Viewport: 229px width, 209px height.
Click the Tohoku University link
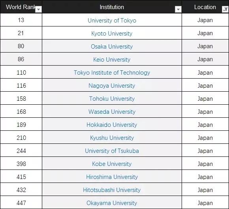pyautogui.click(x=112, y=99)
